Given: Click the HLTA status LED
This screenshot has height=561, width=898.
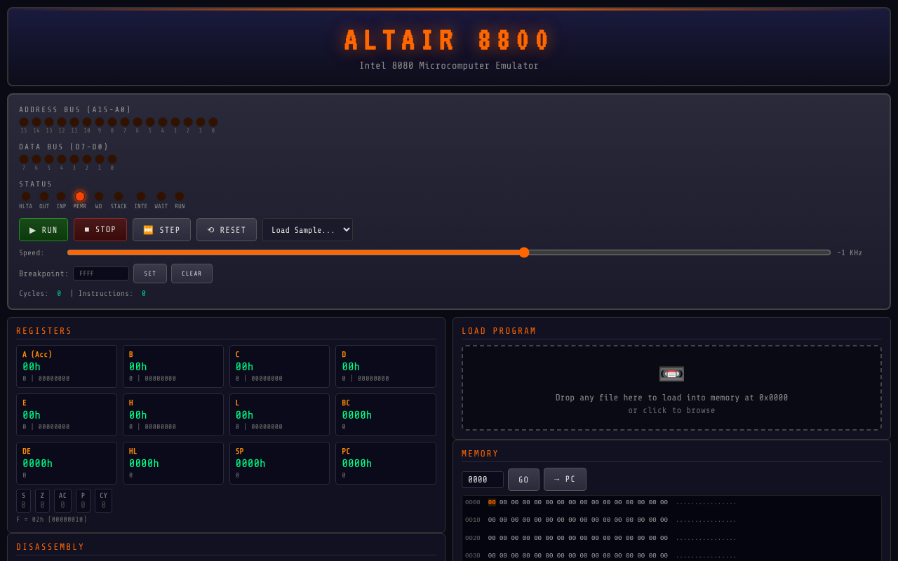Looking at the screenshot, I should [26, 196].
